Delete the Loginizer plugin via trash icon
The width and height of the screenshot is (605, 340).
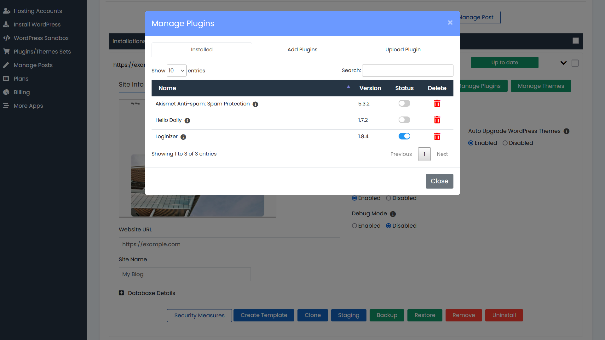click(437, 136)
